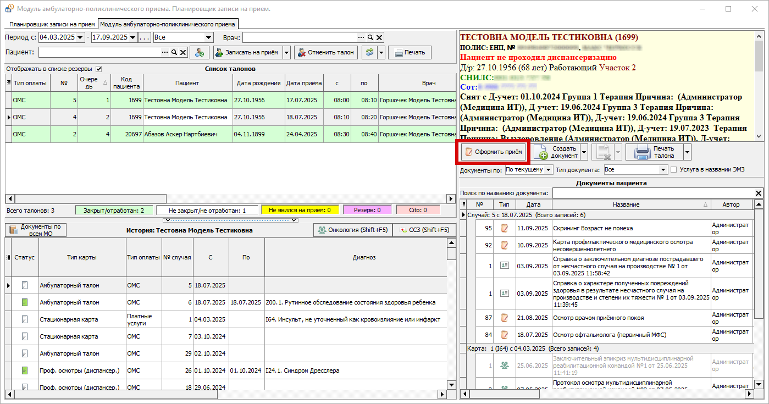Expand the Записать на приём dropdown arrow
769x404 pixels.
(286, 52)
